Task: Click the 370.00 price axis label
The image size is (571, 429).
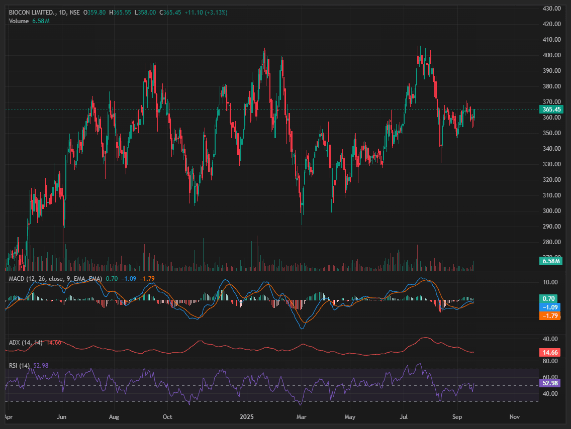Action: point(551,102)
